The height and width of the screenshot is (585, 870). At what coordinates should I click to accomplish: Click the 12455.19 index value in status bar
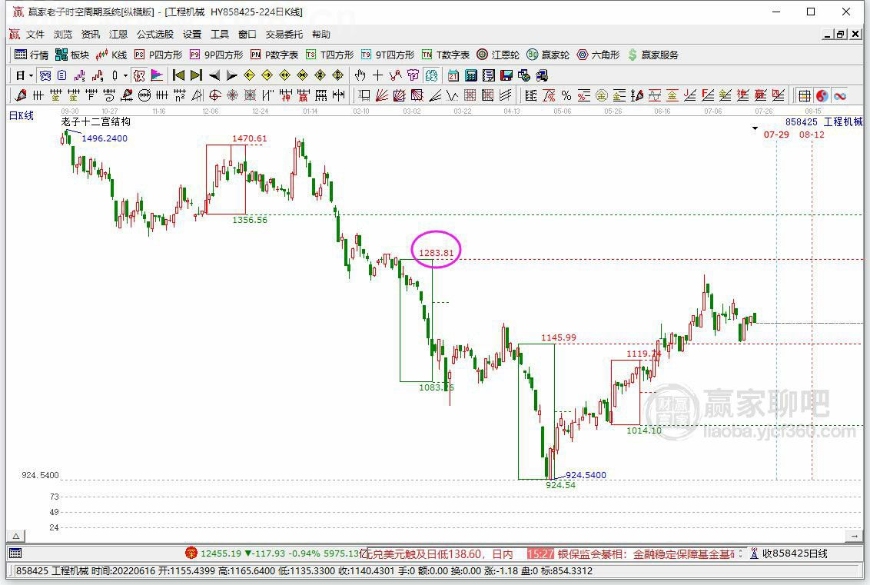tap(221, 553)
